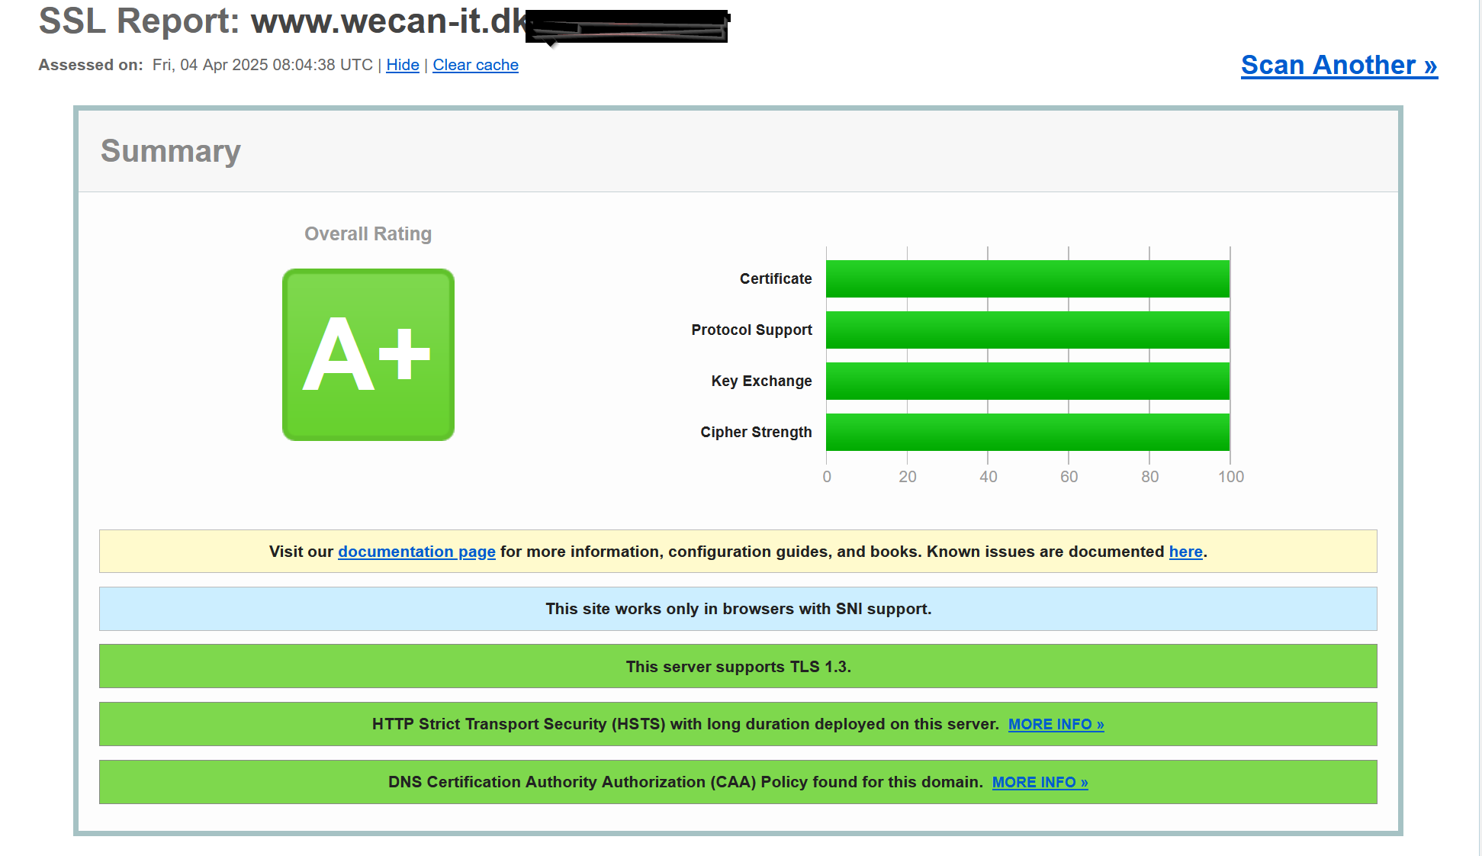The height and width of the screenshot is (856, 1482).
Task: Click the known issues 'here' link
Action: click(x=1185, y=552)
